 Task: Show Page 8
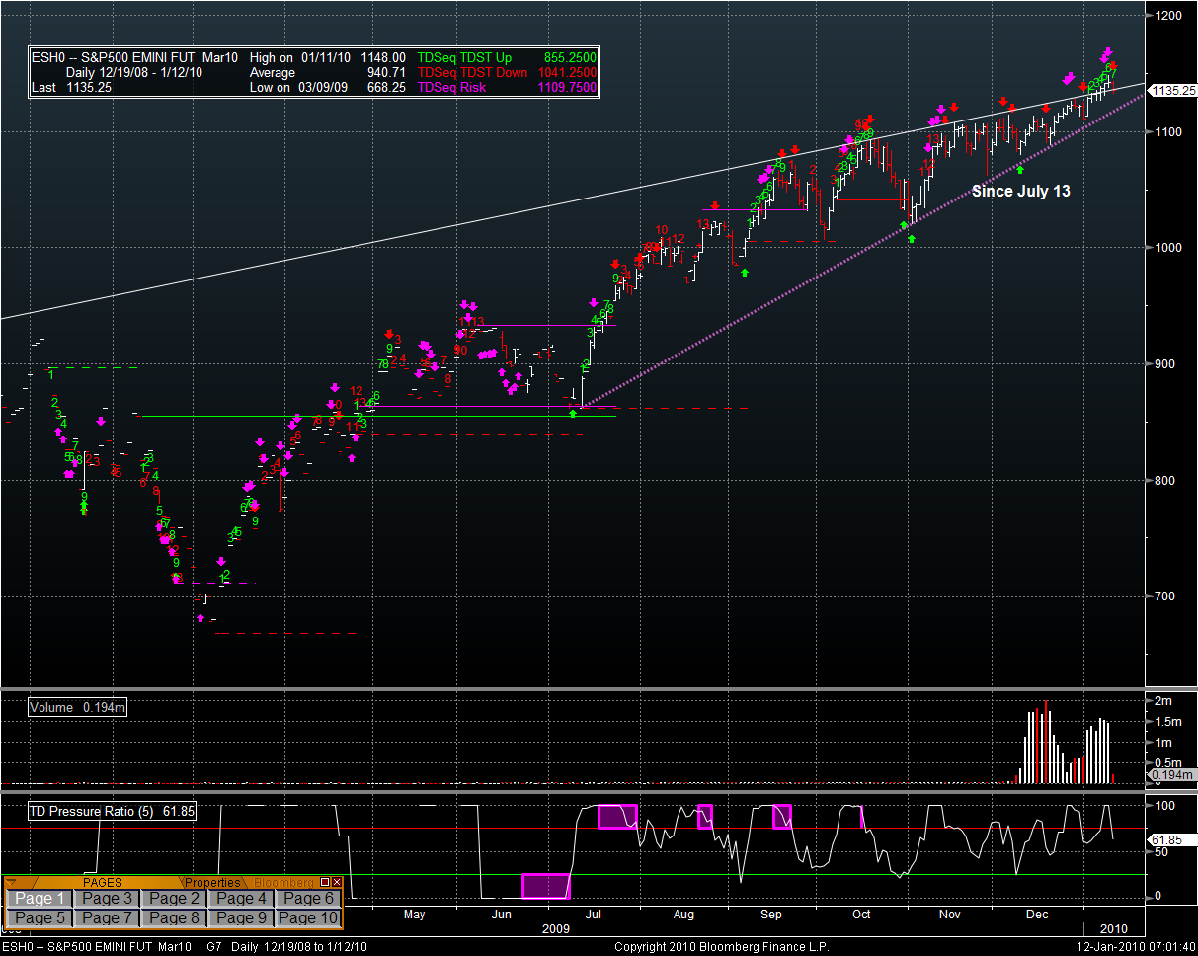174,917
